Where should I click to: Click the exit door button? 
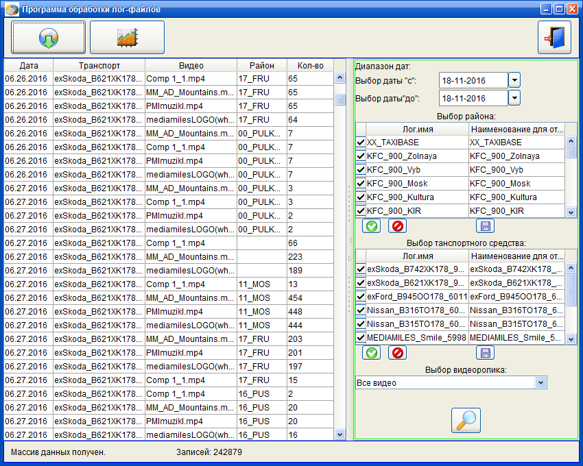(554, 38)
